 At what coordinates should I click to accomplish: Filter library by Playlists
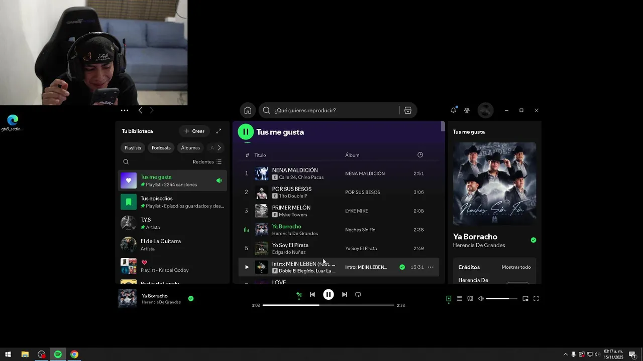(x=133, y=148)
